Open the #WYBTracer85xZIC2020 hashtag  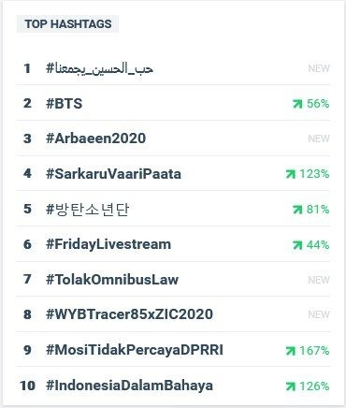[129, 314]
